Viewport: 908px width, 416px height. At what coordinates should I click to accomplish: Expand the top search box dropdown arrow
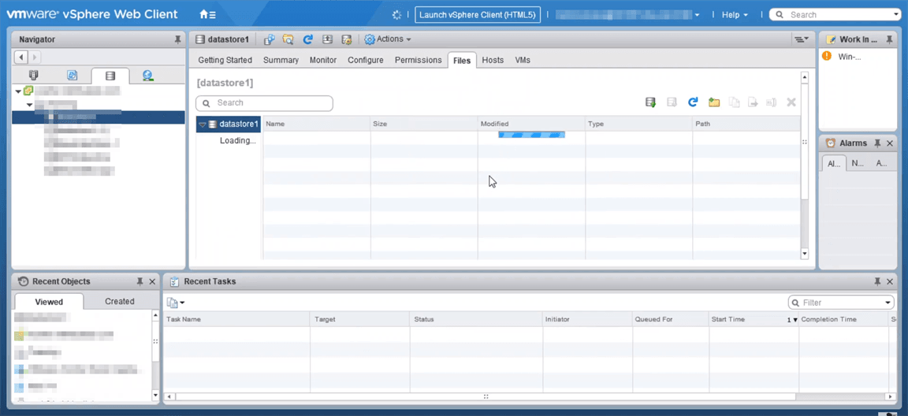896,14
